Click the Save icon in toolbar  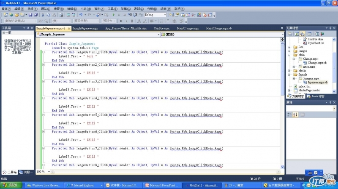[x=30, y=15]
